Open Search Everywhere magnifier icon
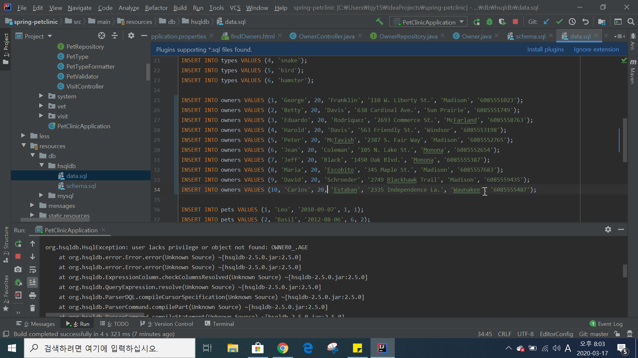 point(631,22)
